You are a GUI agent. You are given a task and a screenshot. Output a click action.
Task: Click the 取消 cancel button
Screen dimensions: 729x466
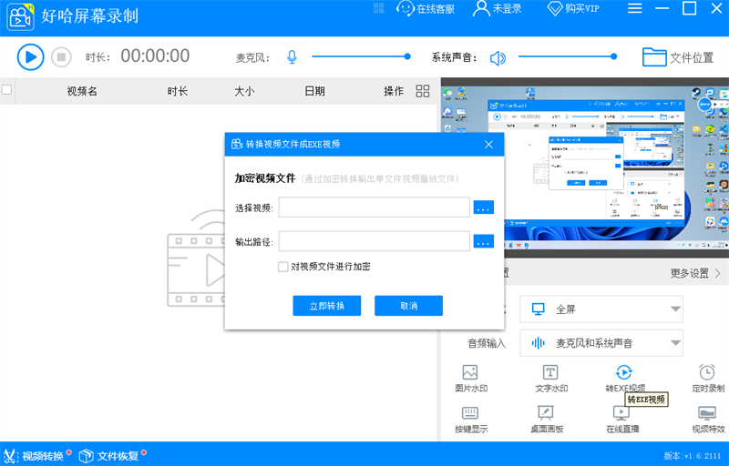[408, 306]
